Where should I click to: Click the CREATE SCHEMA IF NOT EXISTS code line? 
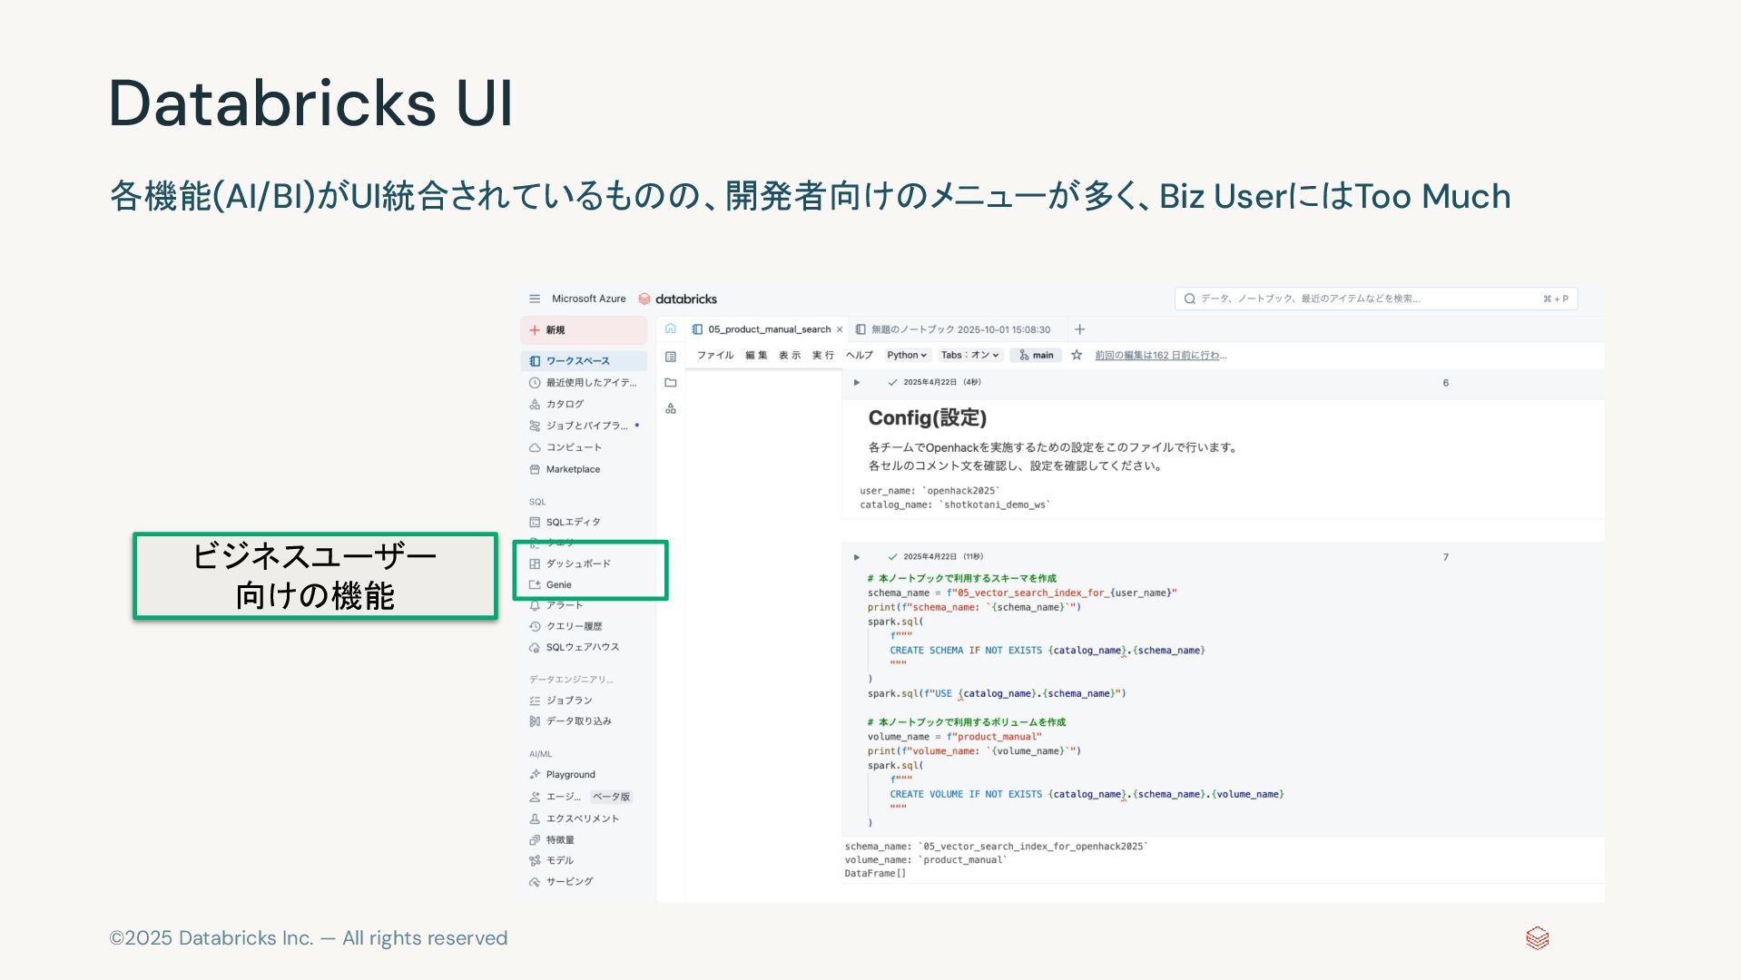tap(1047, 651)
